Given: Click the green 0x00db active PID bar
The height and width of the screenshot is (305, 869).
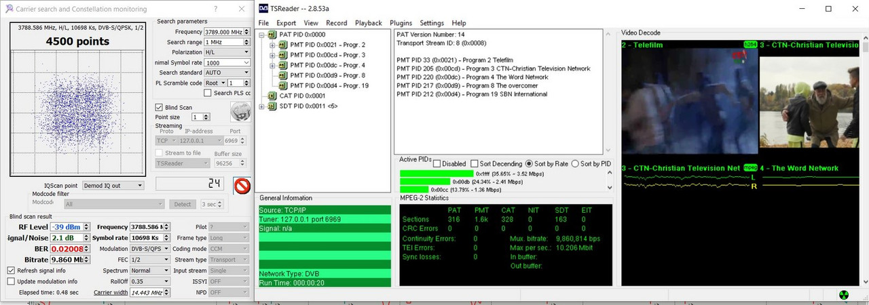Looking at the screenshot, I should [x=426, y=182].
